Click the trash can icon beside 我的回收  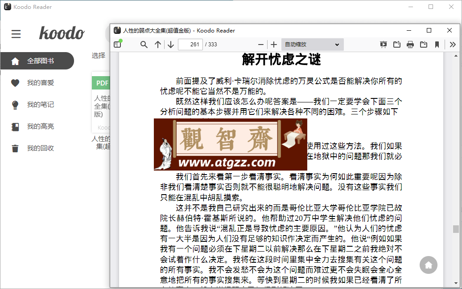coord(15,148)
